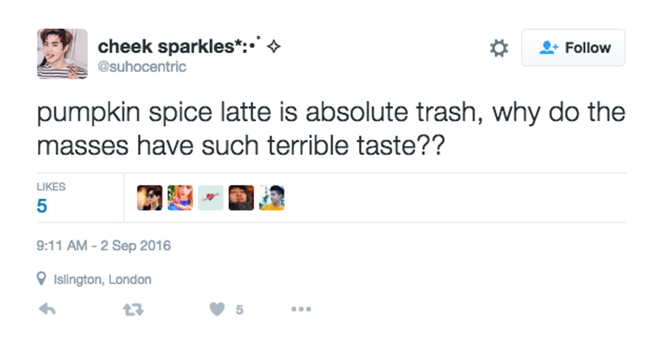
Task: Open the liker avatar with dark hood
Action: [x=241, y=197]
